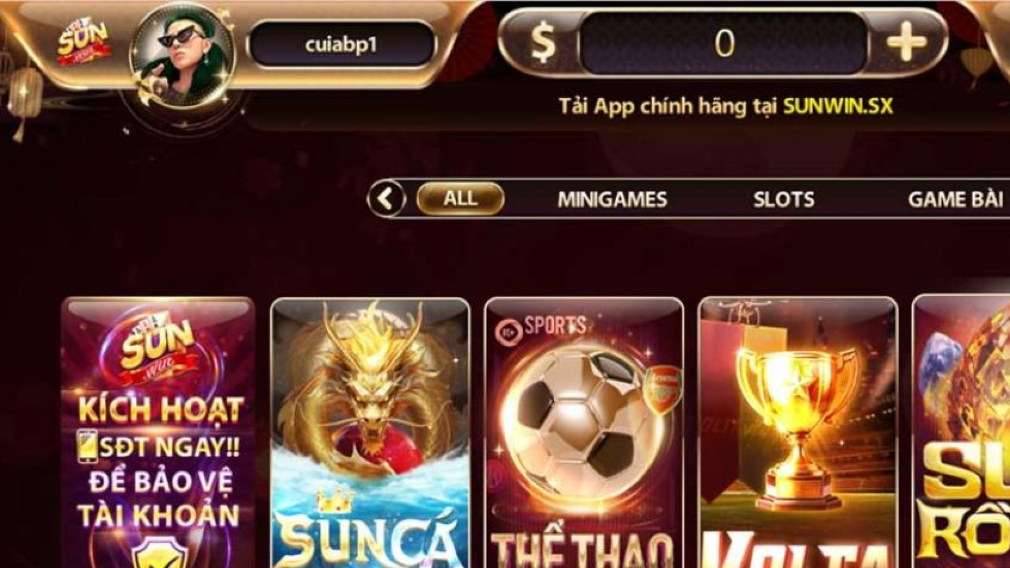
Task: Click the dollar sign balance icon
Action: [x=543, y=43]
